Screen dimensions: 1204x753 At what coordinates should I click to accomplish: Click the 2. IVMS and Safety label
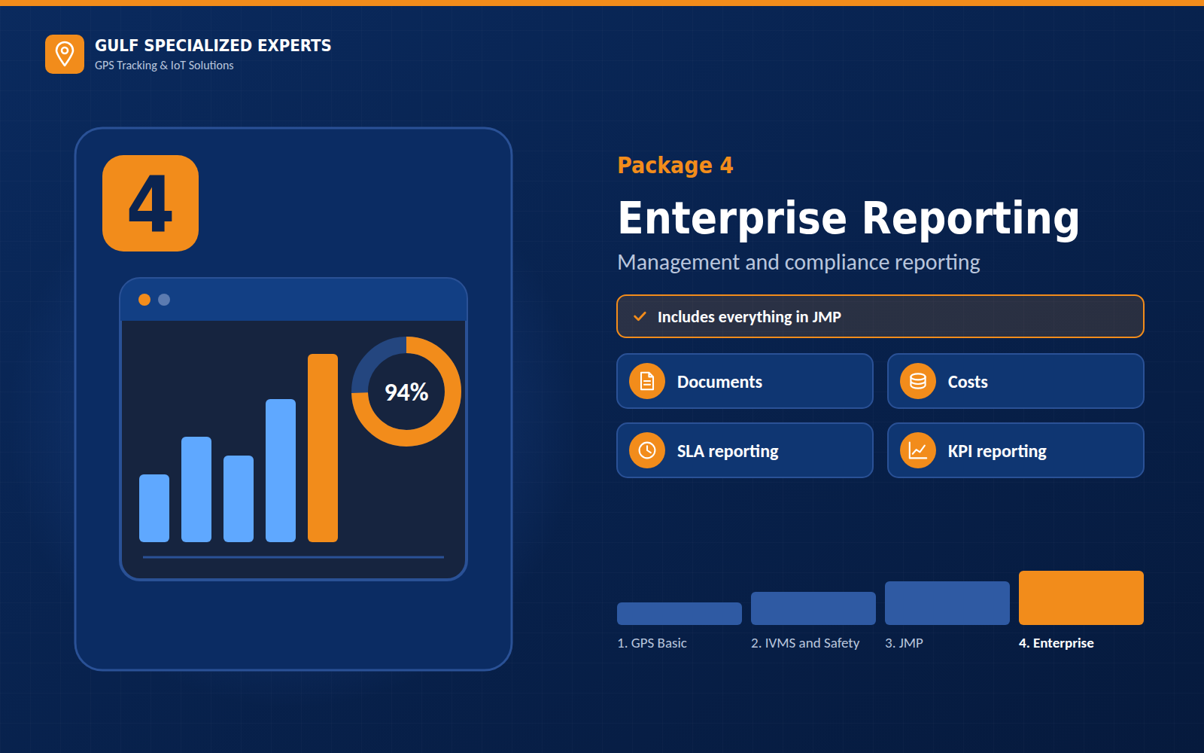(x=805, y=643)
